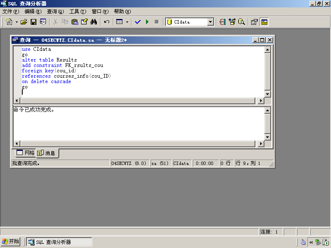This screenshot has height=248, width=331.
Task: Click the Insert Template toolbar icon
Action: coord(43,22)
